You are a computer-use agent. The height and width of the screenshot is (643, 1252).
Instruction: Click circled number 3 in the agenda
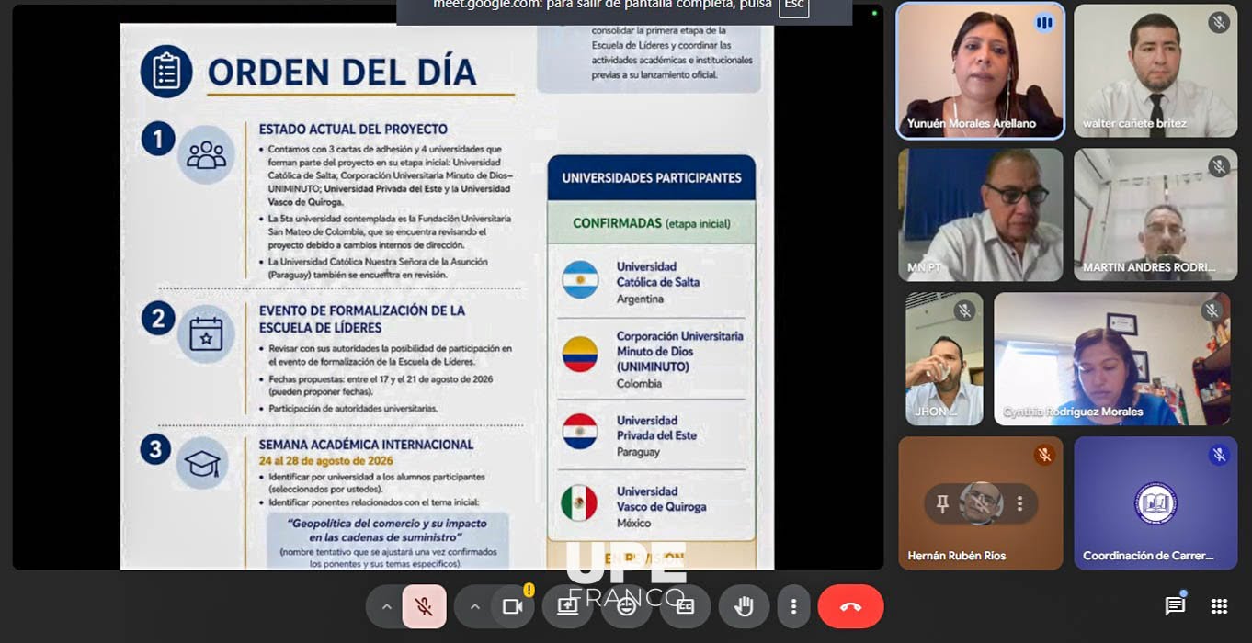pos(155,449)
